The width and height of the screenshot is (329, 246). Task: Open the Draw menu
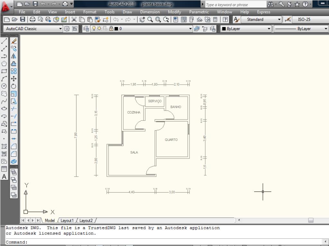point(127,12)
